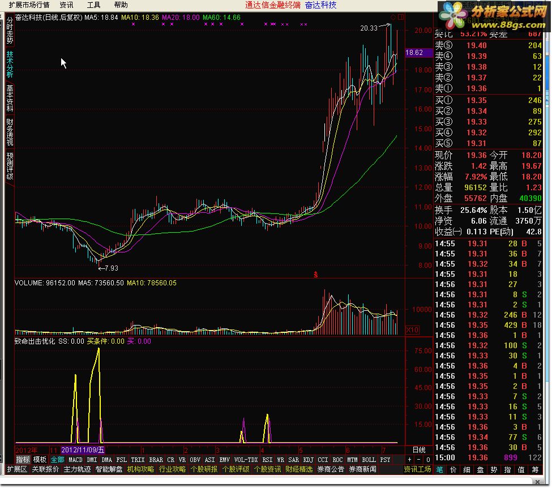Select the 筹 panel tab
This screenshot has width=552, height=488.
point(535,470)
